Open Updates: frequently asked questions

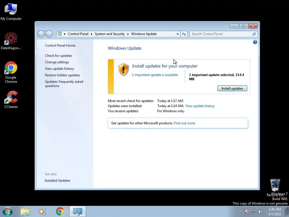[64, 84]
